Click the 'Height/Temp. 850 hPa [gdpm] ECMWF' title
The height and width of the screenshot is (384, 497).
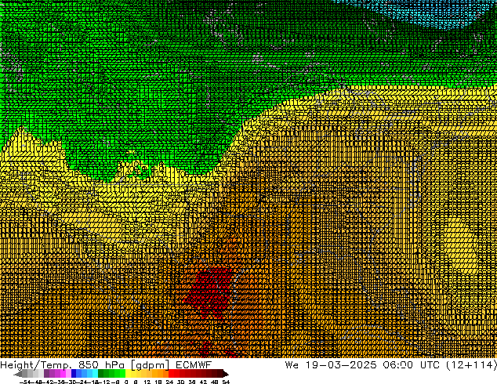tap(106, 365)
